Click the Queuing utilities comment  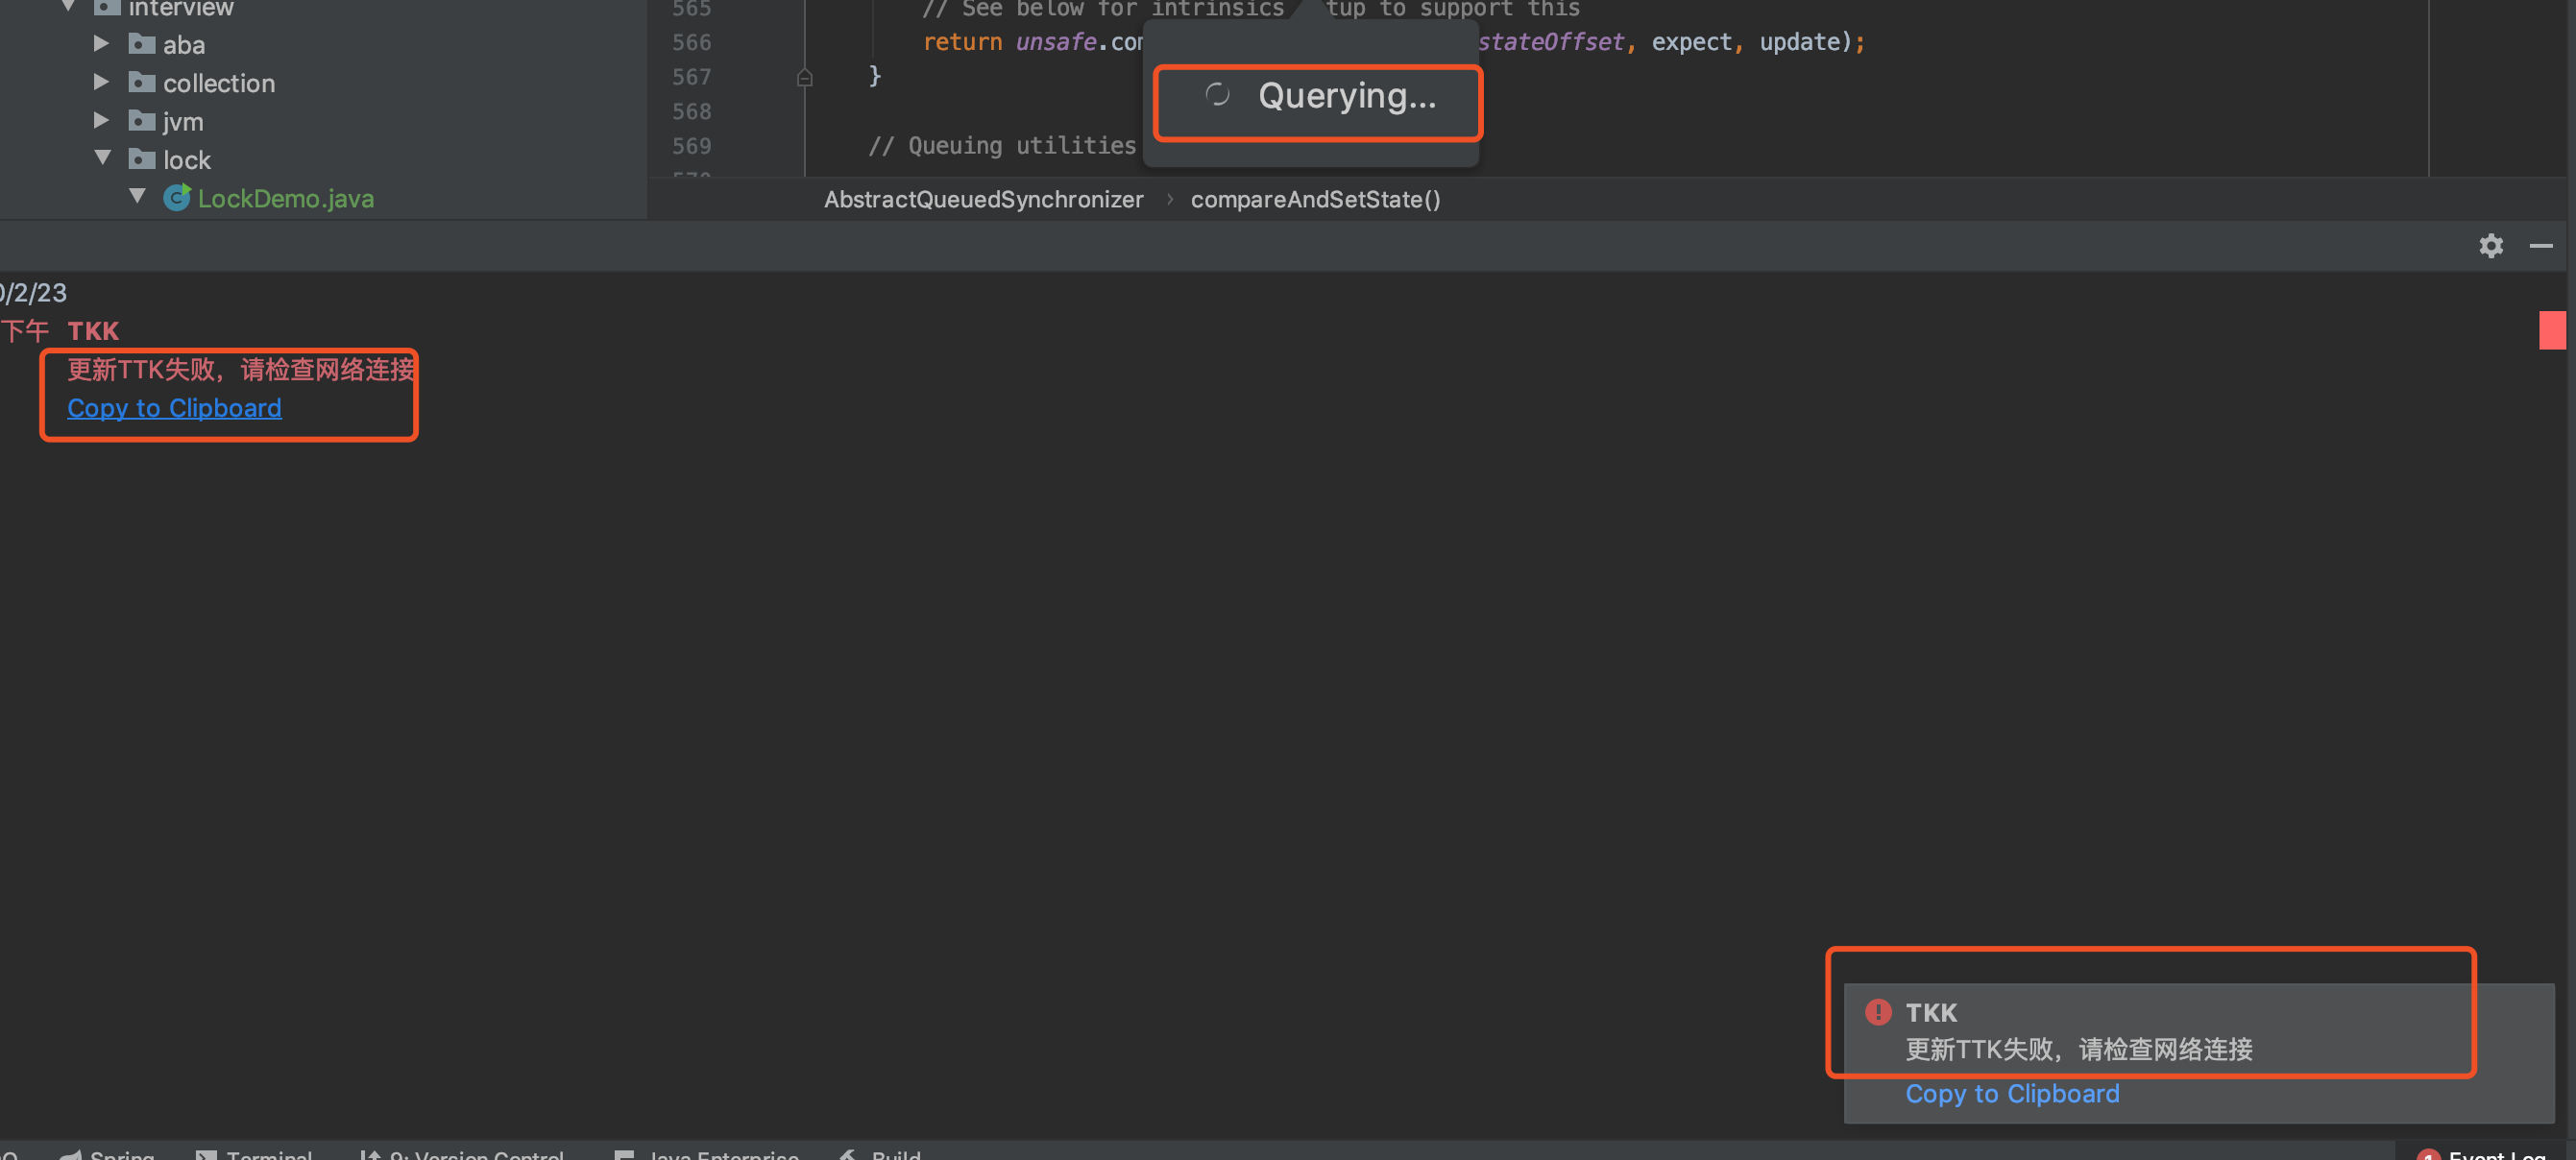pos(1002,146)
